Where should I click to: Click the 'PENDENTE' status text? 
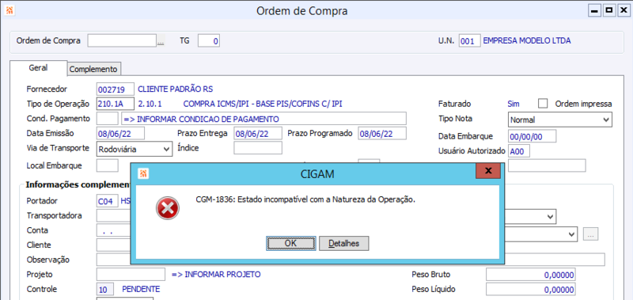(141, 289)
